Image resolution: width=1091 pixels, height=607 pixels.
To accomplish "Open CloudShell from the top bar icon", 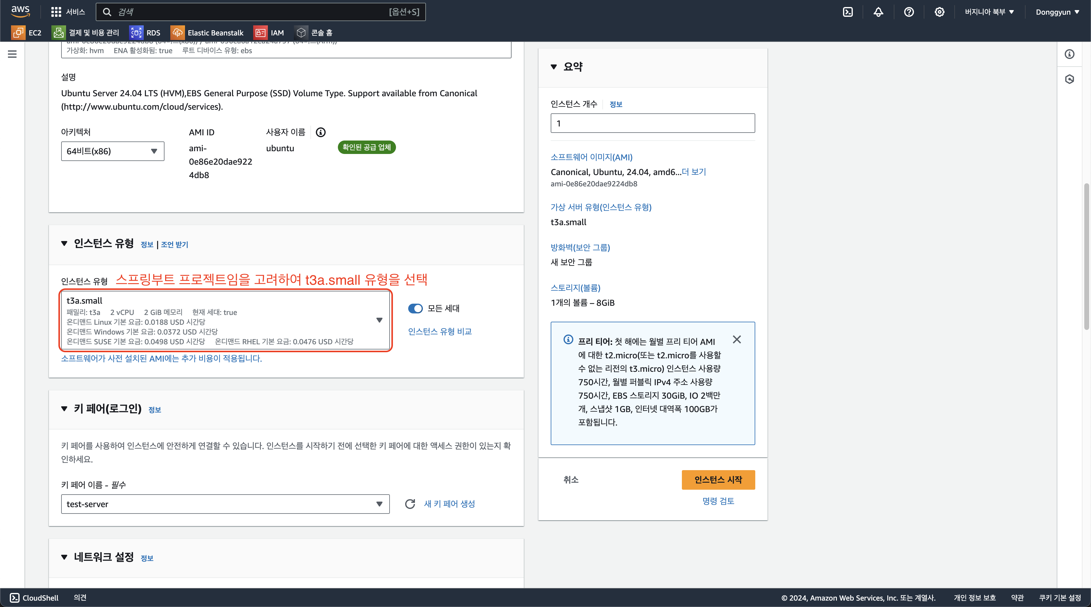I will [848, 12].
